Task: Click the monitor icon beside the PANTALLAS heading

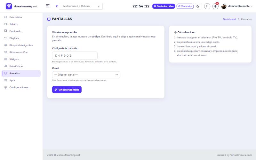Action: [49, 19]
